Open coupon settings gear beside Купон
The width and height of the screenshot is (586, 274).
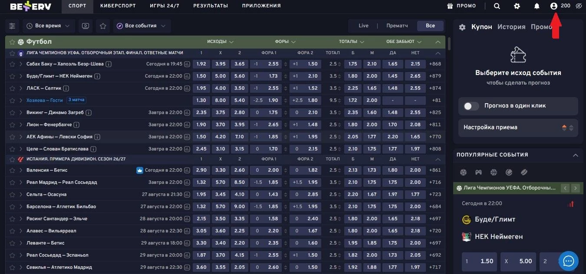tap(462, 27)
